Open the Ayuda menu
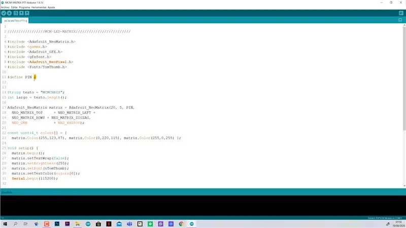 [51, 7]
